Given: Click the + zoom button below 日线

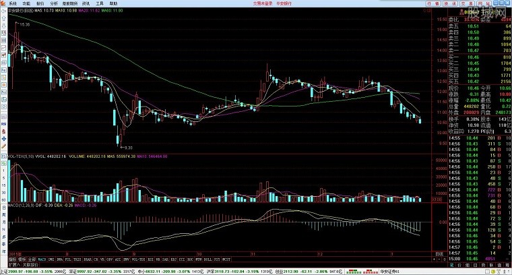Looking at the screenshot, I should (434, 259).
